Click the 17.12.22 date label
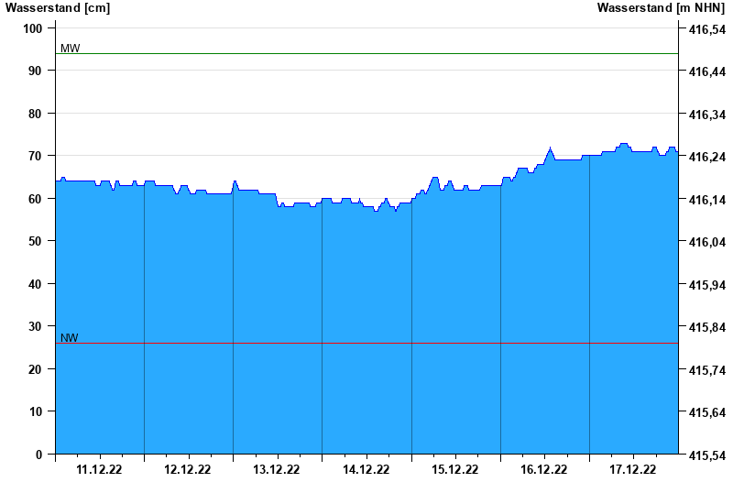 tap(633, 470)
